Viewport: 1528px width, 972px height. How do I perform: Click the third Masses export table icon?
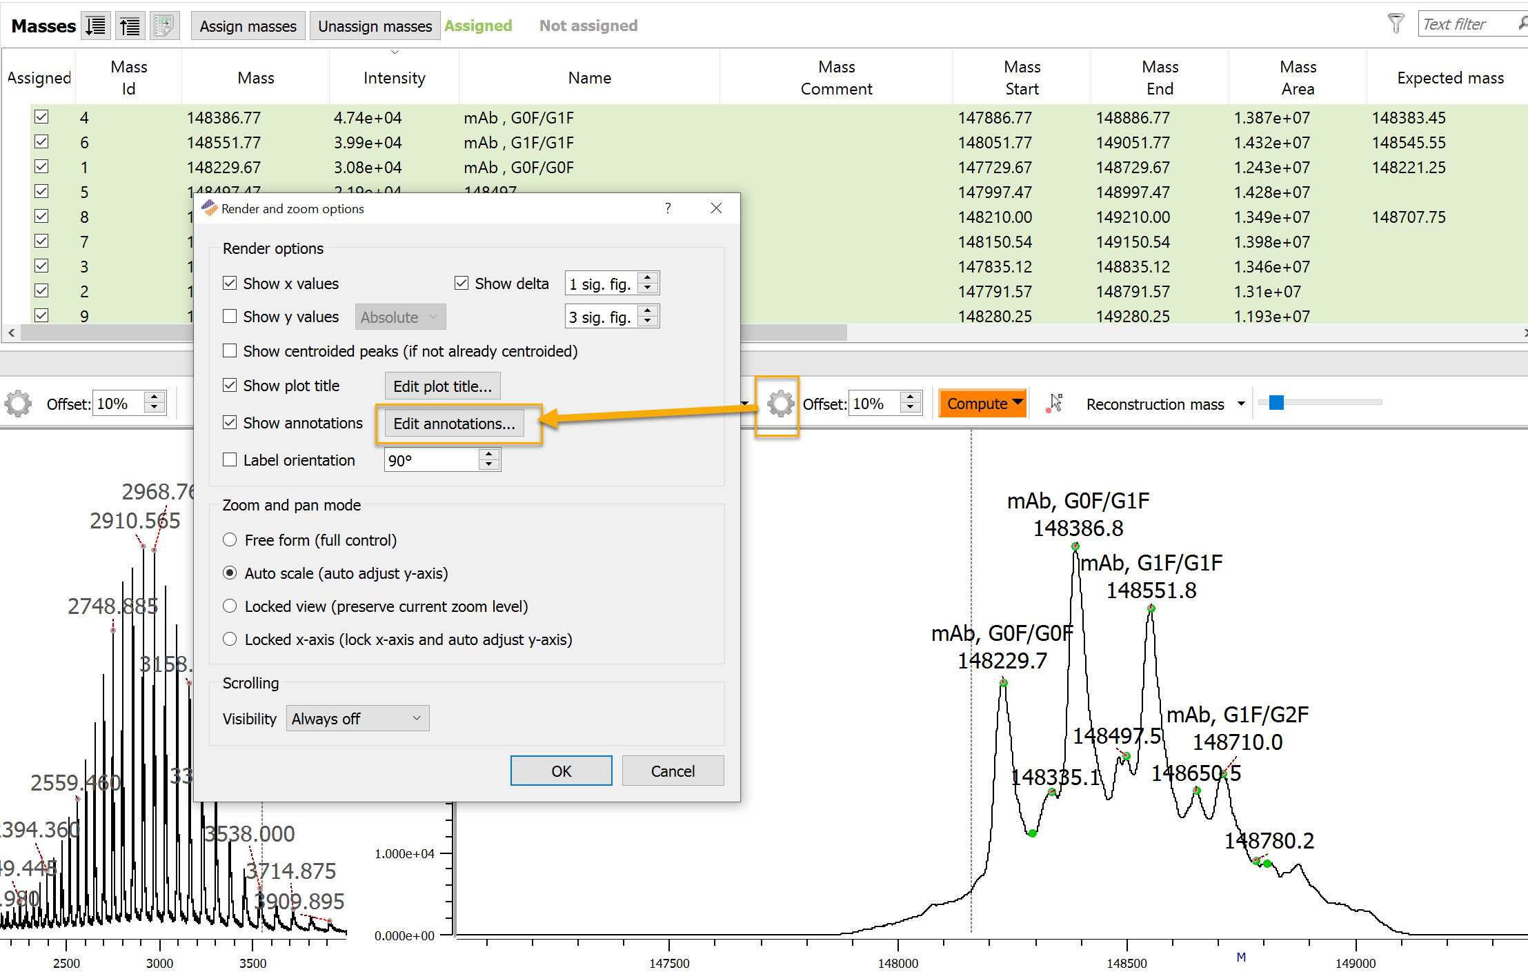pos(164,26)
